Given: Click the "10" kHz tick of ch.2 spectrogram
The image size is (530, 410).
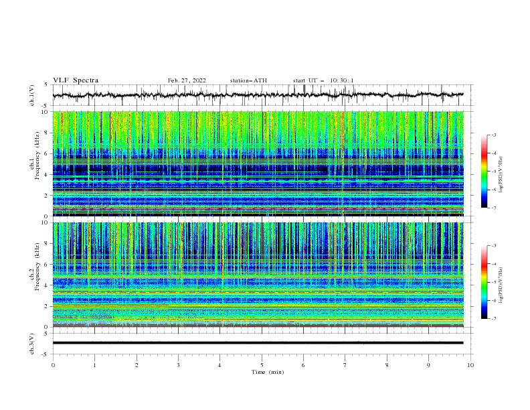Looking at the screenshot, I should [46, 222].
